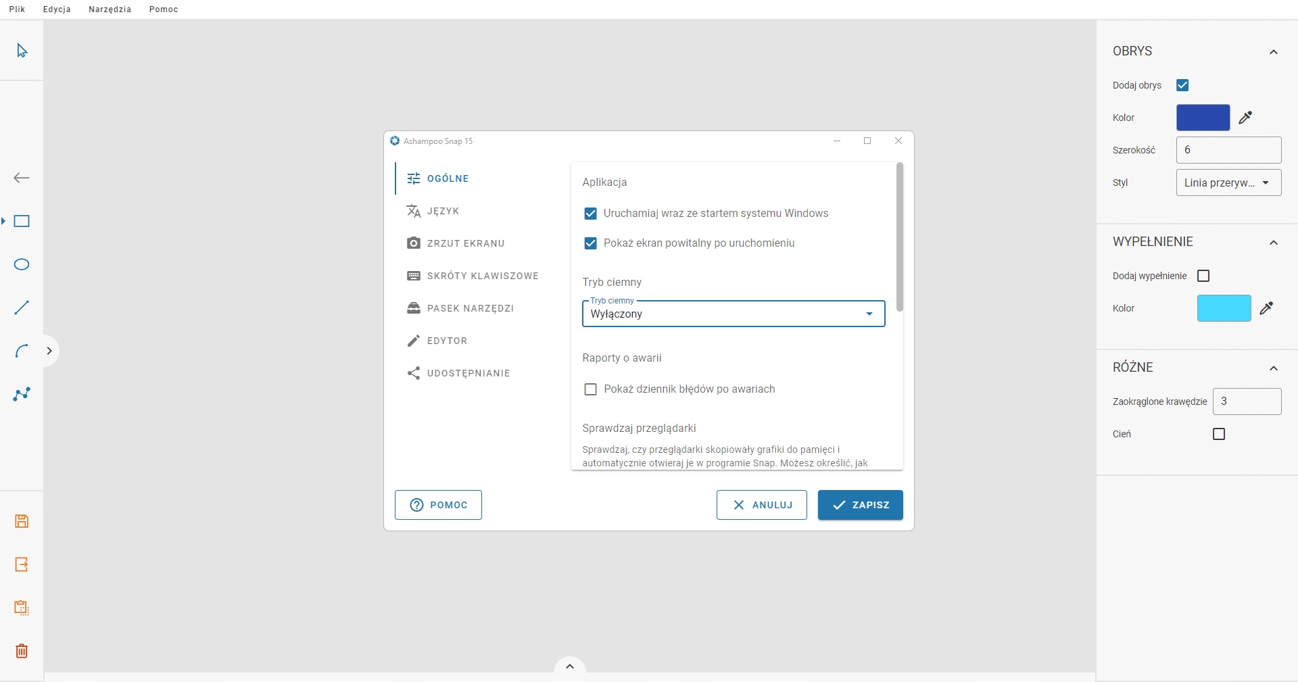
Task: Click the orange save icon
Action: [x=22, y=521]
